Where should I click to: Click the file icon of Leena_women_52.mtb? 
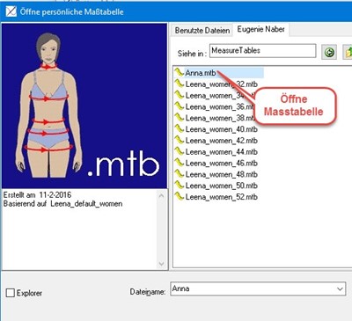click(179, 196)
